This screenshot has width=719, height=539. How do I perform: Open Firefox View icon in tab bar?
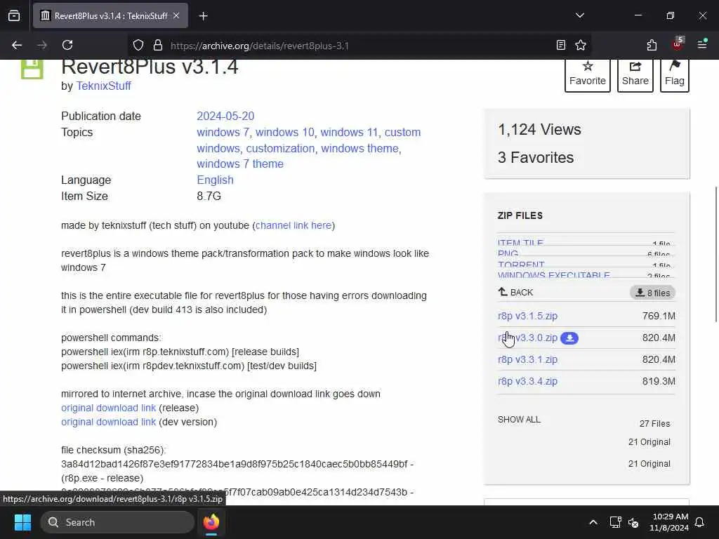(14, 16)
